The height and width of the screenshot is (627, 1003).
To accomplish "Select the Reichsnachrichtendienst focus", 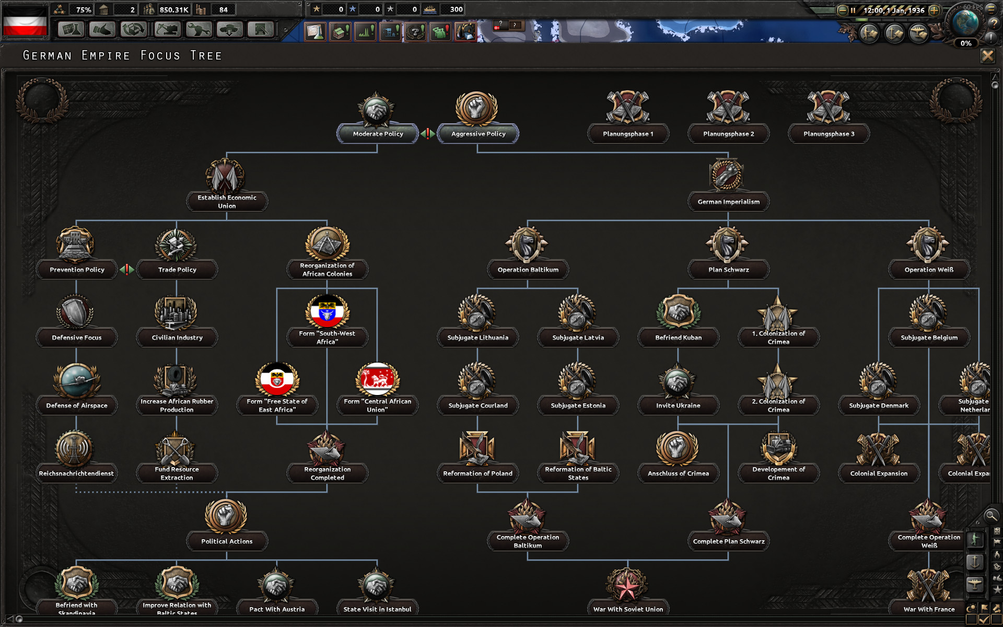I will [76, 473].
